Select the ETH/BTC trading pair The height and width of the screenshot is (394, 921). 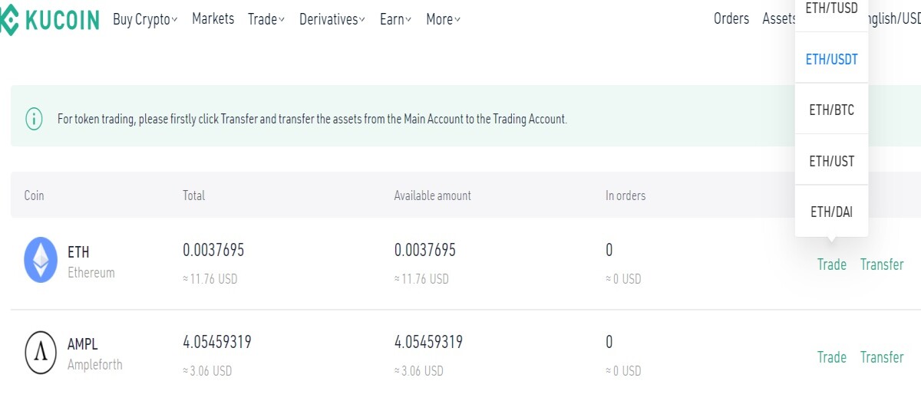click(x=832, y=110)
